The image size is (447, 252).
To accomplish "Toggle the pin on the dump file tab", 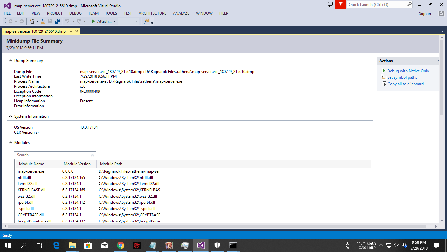I will click(x=70, y=31).
